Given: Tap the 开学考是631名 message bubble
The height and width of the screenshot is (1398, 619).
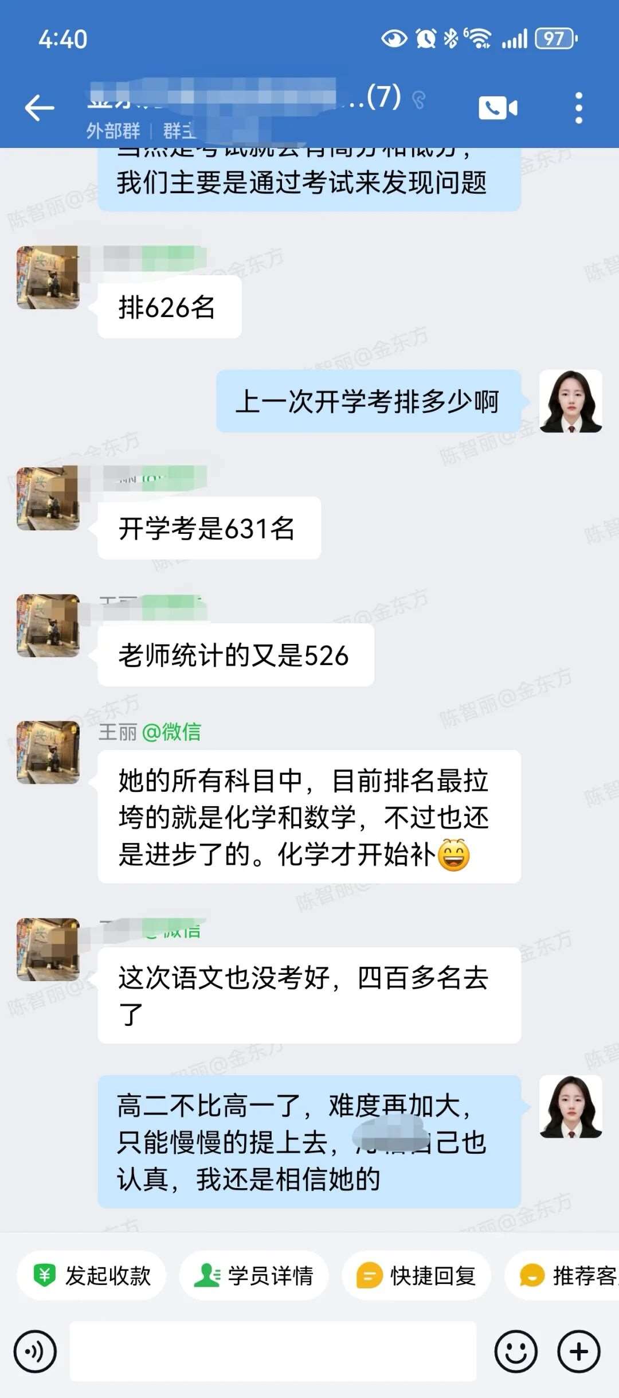Looking at the screenshot, I should pyautogui.click(x=209, y=528).
